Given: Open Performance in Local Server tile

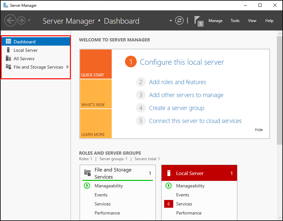Looking at the screenshot, I should [189, 213].
